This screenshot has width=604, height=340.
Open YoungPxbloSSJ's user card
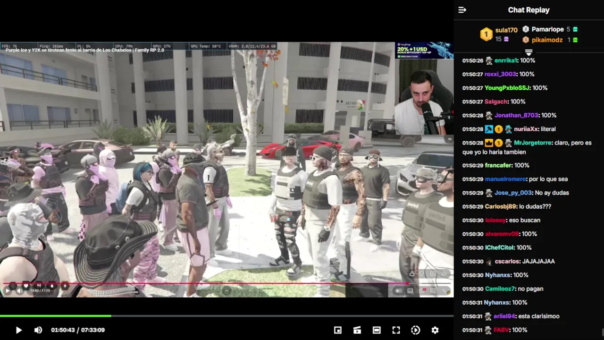tap(507, 88)
